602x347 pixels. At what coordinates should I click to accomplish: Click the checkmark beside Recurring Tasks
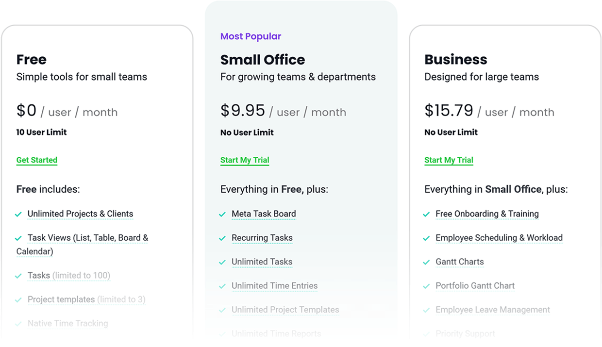click(x=222, y=238)
